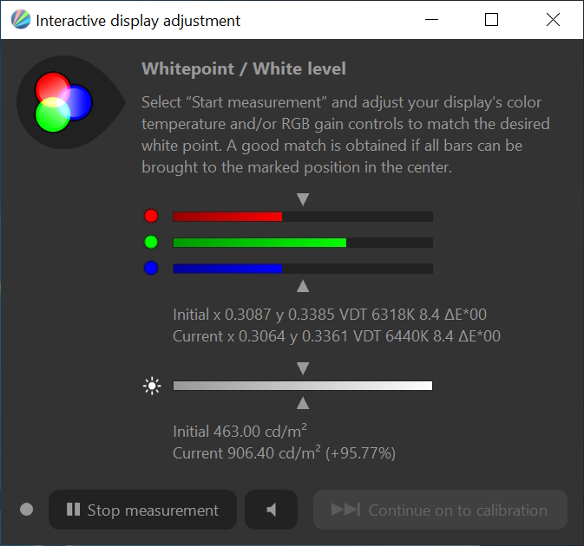Click the white level brightness bar
The height and width of the screenshot is (546, 584).
coord(302,387)
